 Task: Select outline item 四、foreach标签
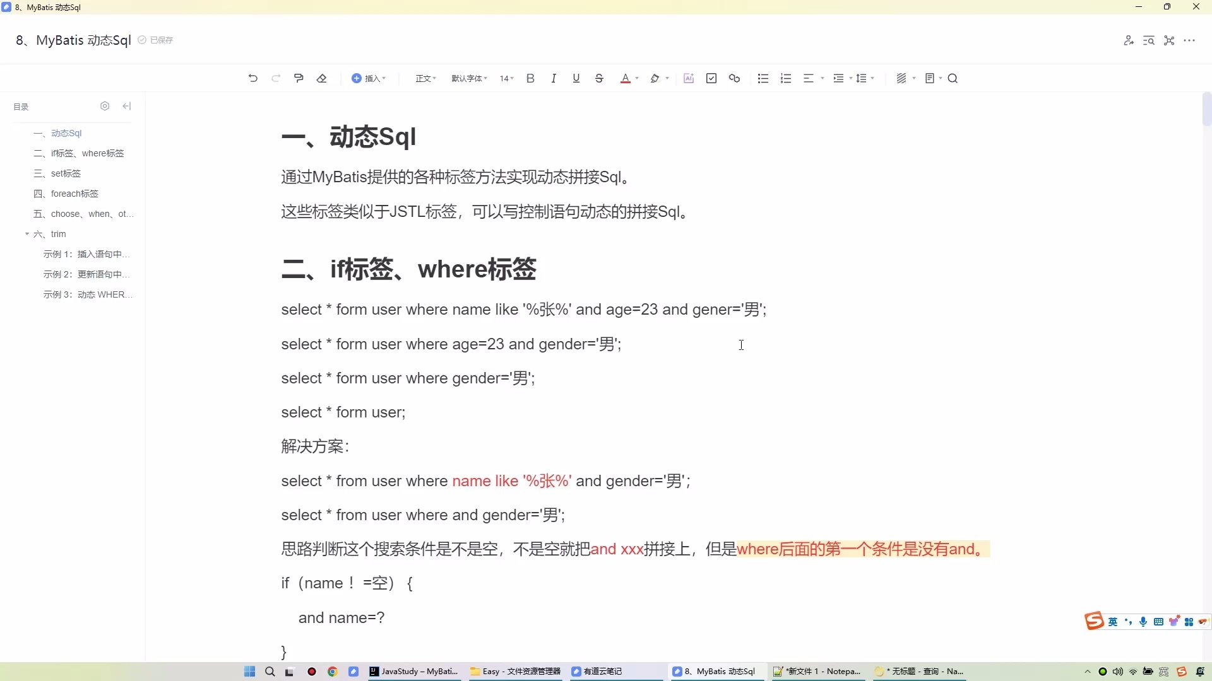[74, 194]
